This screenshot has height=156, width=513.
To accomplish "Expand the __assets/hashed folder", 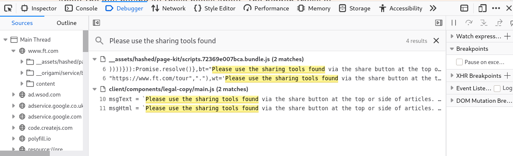I will coord(22,62).
